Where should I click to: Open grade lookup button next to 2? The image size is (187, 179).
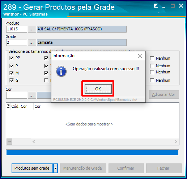click(x=32, y=42)
